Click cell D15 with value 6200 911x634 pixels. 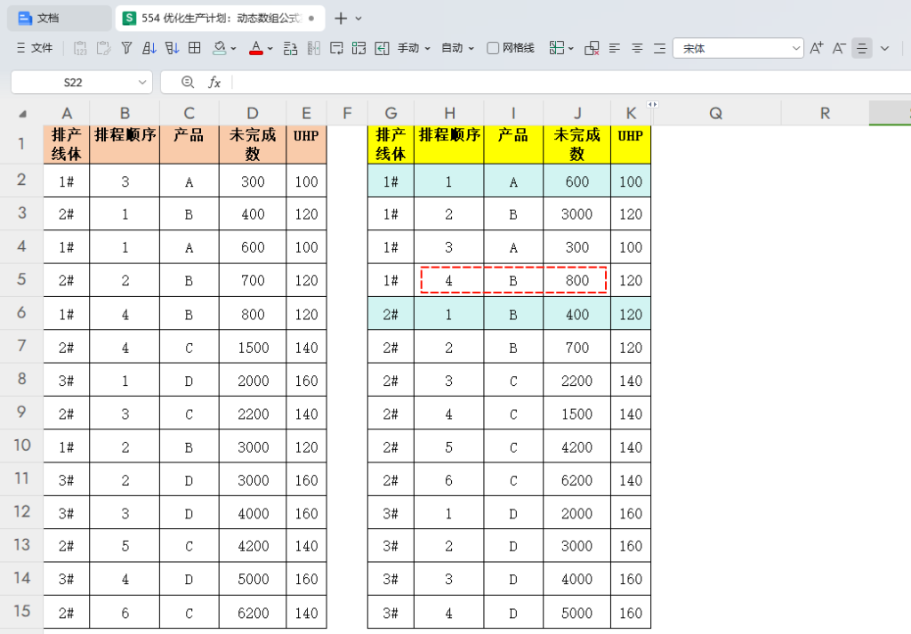pos(253,613)
